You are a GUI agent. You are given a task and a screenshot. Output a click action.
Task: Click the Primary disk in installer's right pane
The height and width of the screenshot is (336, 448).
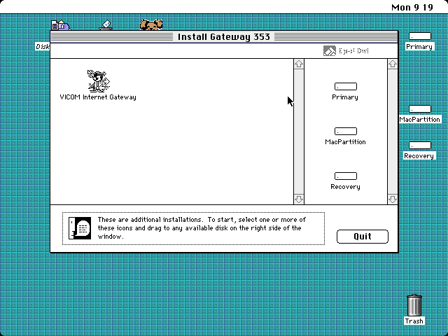point(345,86)
